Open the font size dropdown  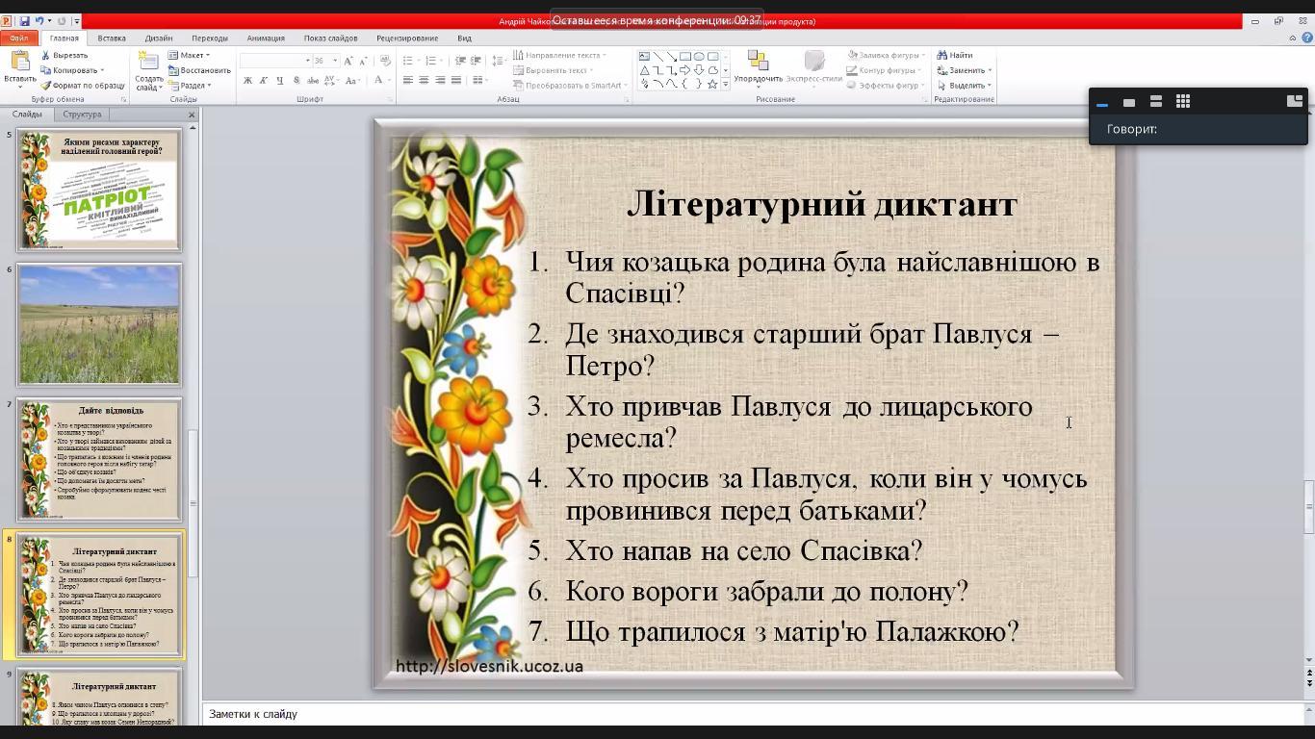coord(335,61)
